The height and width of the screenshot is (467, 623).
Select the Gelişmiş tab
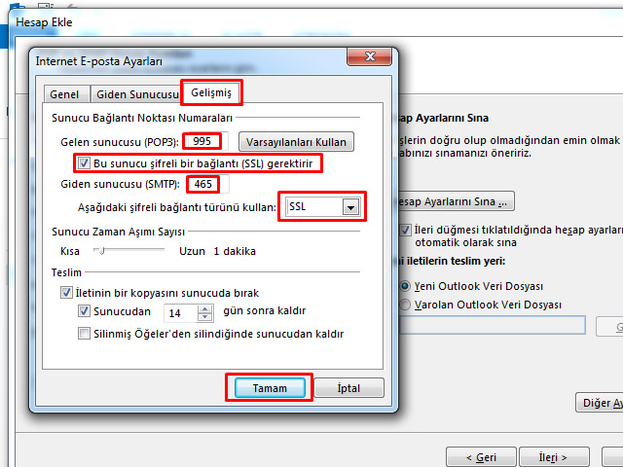pos(211,92)
